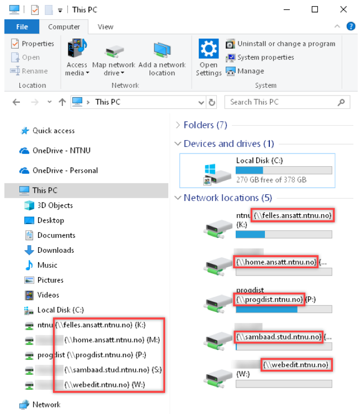Open Customize Quick Access Toolbar dropdown
361x414 pixels.
point(60,10)
